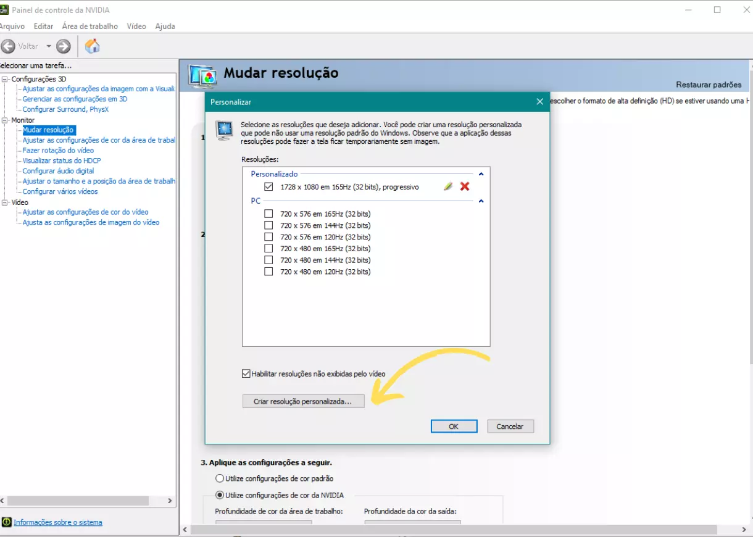Screen dimensions: 753x537
Task: Click the monitor icon in Personalizar dialog
Action: click(223, 130)
